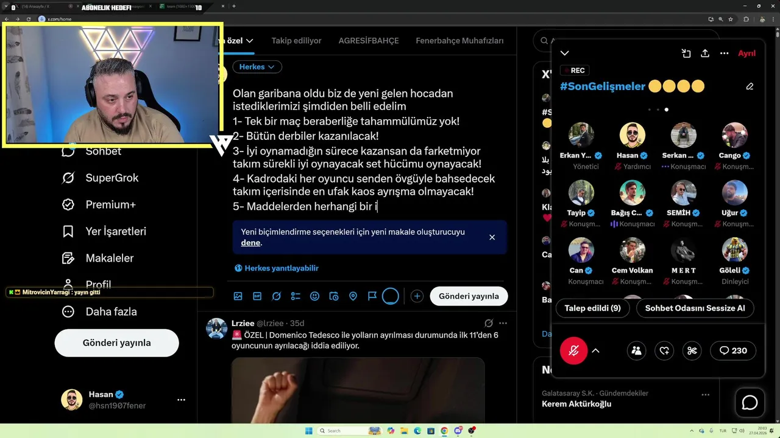
Task: Click Gönderi yayınla in the composer
Action: (x=469, y=296)
